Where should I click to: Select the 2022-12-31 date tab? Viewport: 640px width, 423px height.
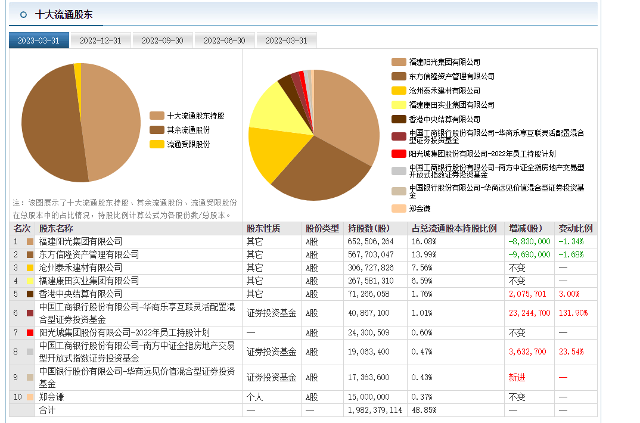click(x=100, y=40)
